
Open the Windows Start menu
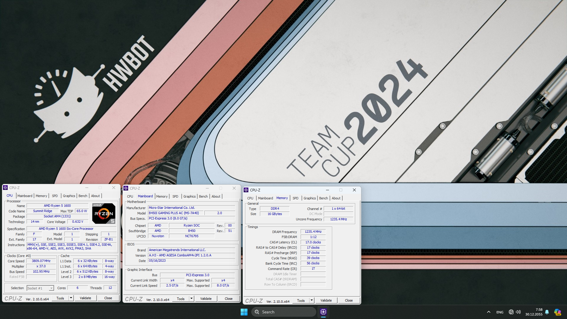tap(244, 312)
